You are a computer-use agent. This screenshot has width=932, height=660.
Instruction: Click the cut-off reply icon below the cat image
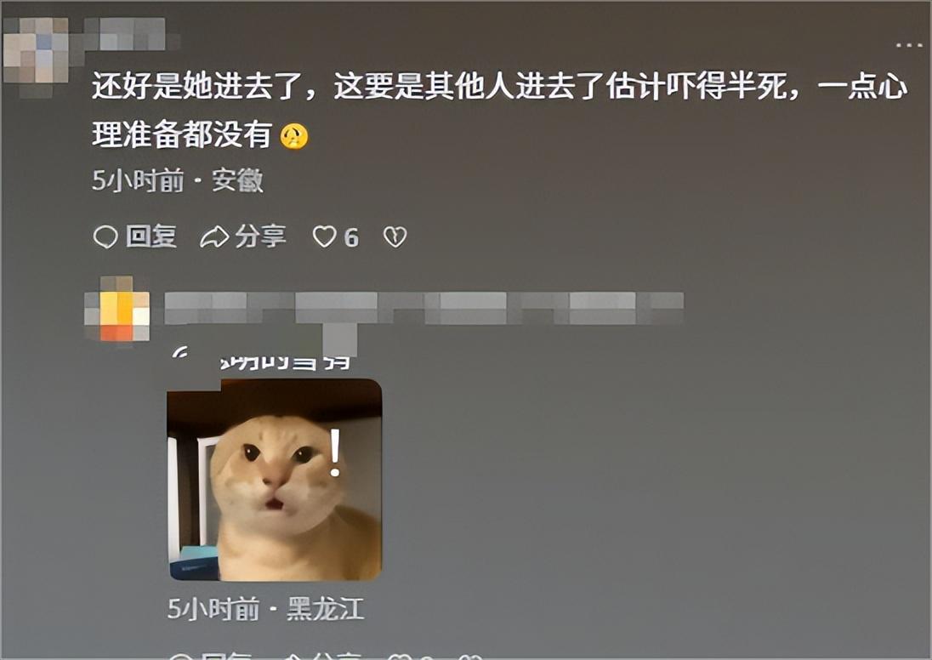181,657
